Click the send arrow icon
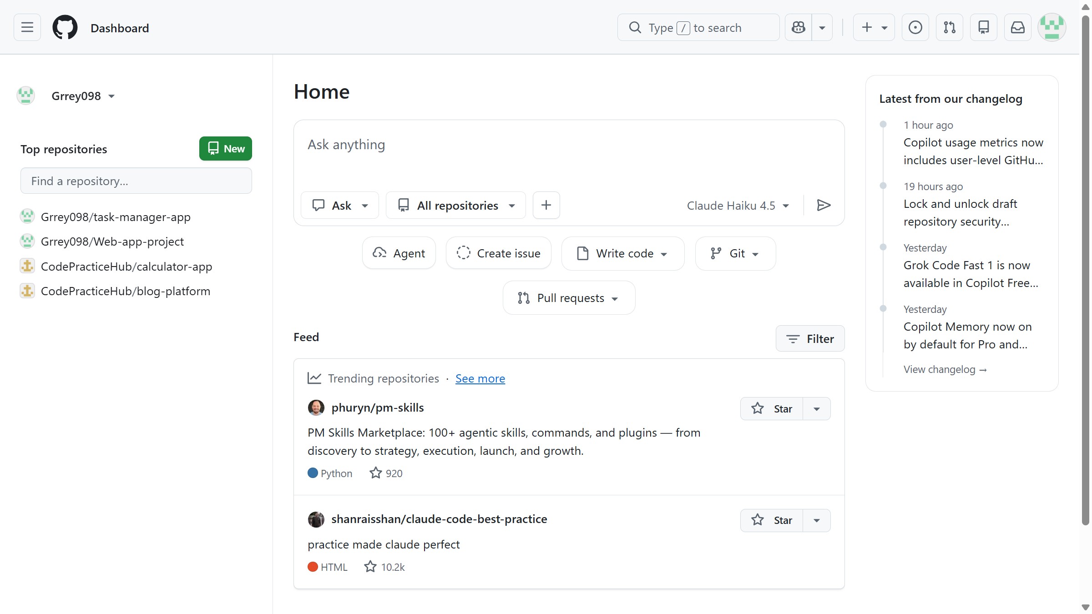 (x=824, y=205)
